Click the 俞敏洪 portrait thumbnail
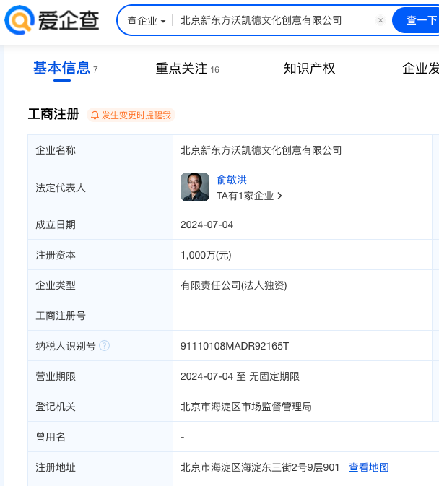Viewport: 439px width, 486px height. 195,187
